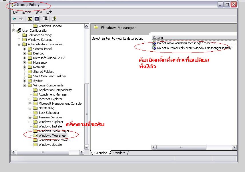Viewport: 245px width, 172px height.
Task: Click settings list scroll left arrow
Action: pyautogui.click(x=154, y=147)
